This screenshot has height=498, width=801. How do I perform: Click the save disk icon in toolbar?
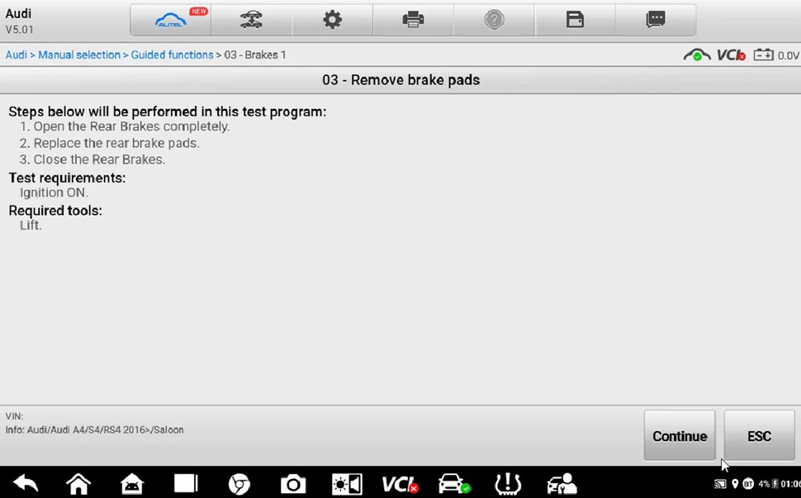tap(575, 20)
